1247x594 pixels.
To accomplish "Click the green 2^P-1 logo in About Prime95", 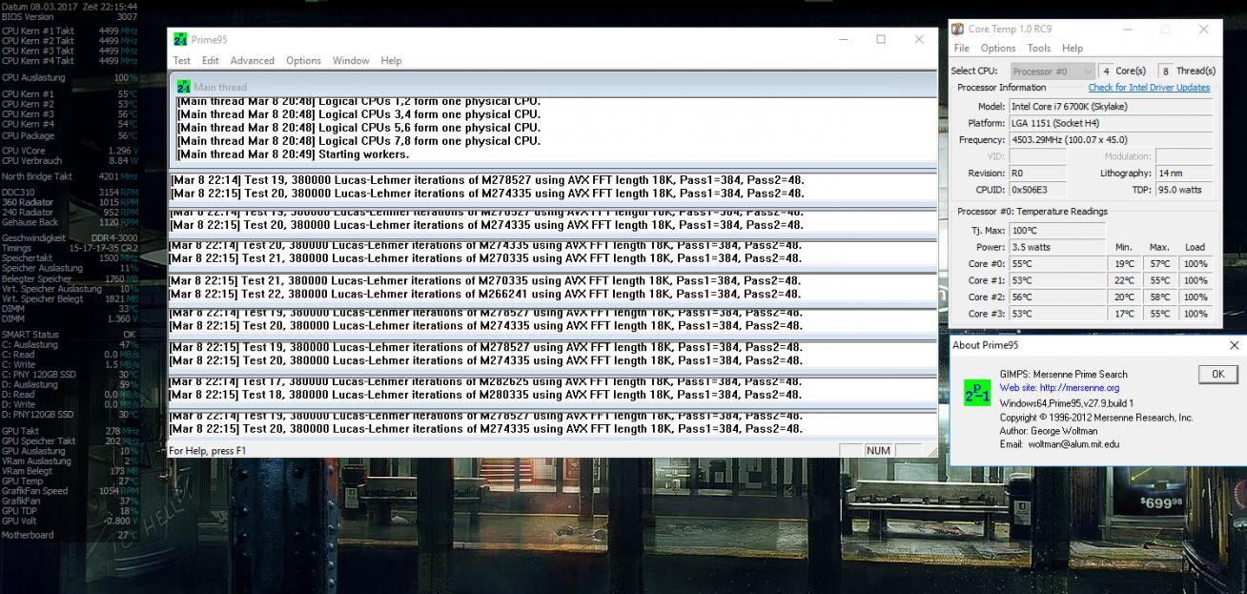I will coord(977,393).
